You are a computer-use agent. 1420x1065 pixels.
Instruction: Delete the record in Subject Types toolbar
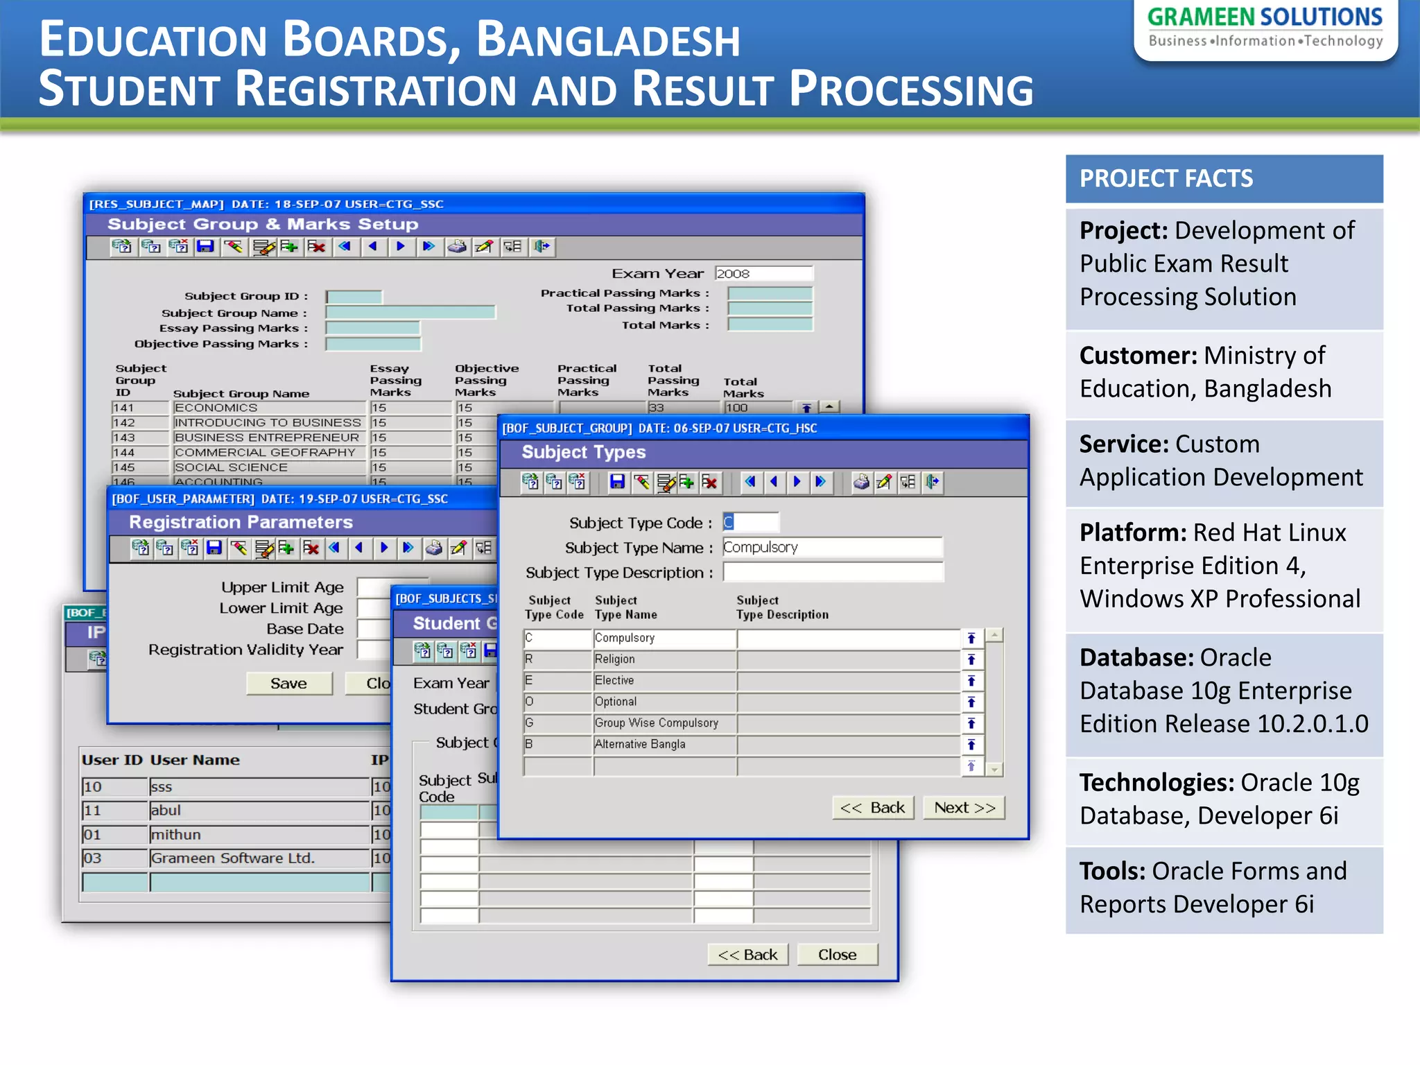point(709,482)
